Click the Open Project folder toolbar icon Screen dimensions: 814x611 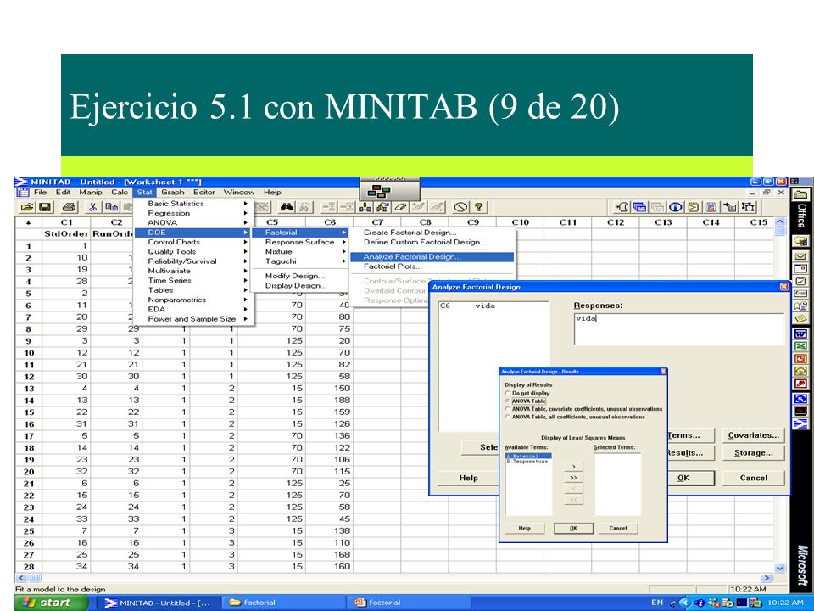pyautogui.click(x=27, y=207)
